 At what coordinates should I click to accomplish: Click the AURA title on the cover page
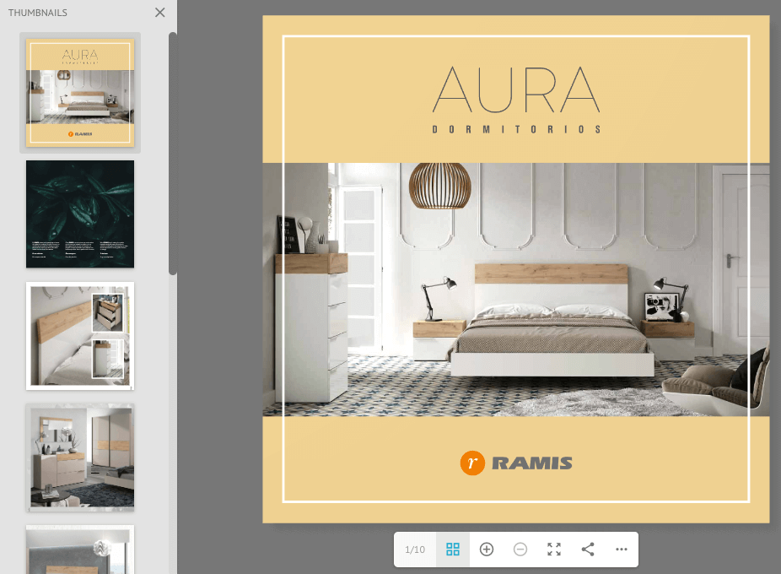pos(515,89)
